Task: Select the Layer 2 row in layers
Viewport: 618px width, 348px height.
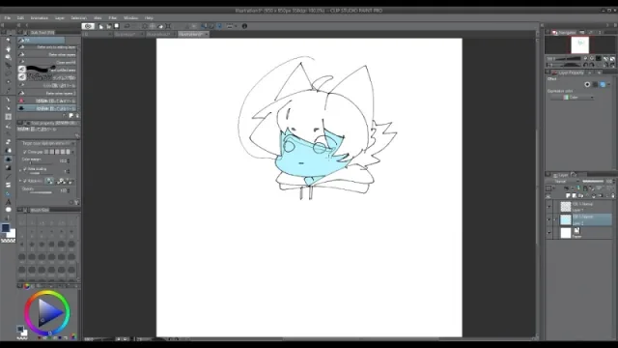Action: 585,219
